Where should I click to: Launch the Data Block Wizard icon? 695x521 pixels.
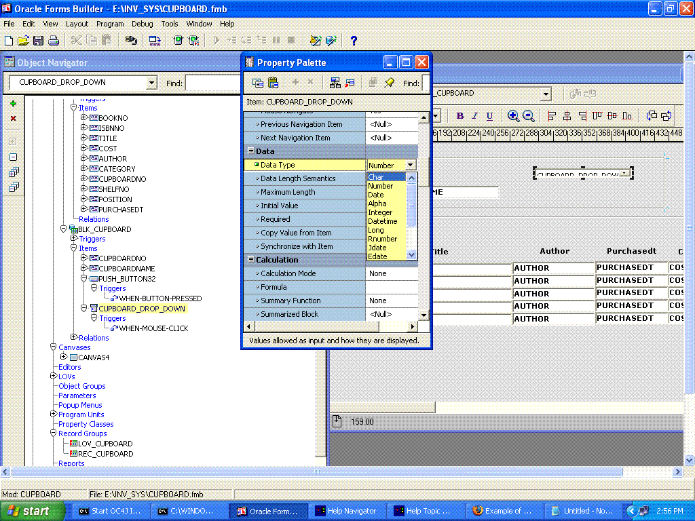click(315, 41)
